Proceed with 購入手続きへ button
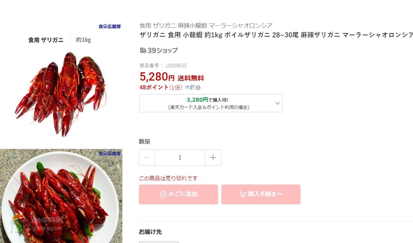 (x=261, y=194)
